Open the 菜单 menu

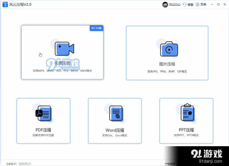(x=201, y=4)
